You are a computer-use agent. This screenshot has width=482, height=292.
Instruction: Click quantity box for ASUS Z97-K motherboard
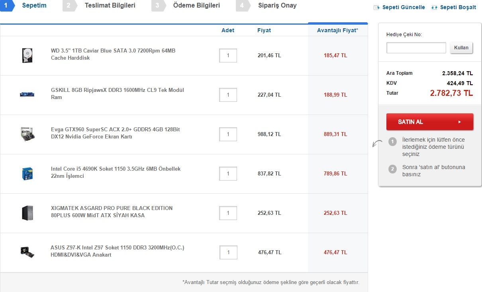pyautogui.click(x=228, y=252)
